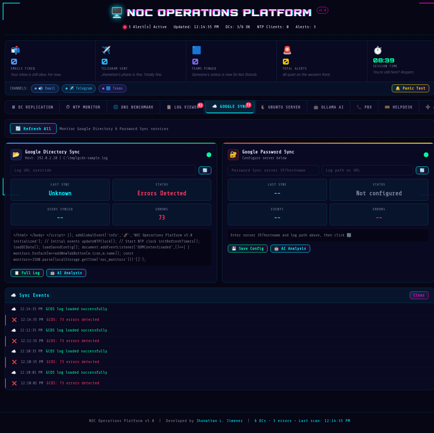Click the green status dot on Password Sync
This screenshot has height=433, width=434.
[426, 155]
